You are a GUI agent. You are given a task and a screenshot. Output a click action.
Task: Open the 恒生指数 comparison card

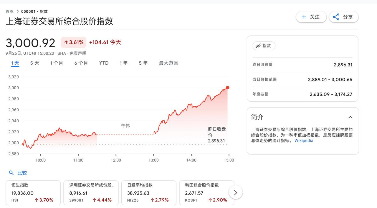pyautogui.click(x=33, y=193)
